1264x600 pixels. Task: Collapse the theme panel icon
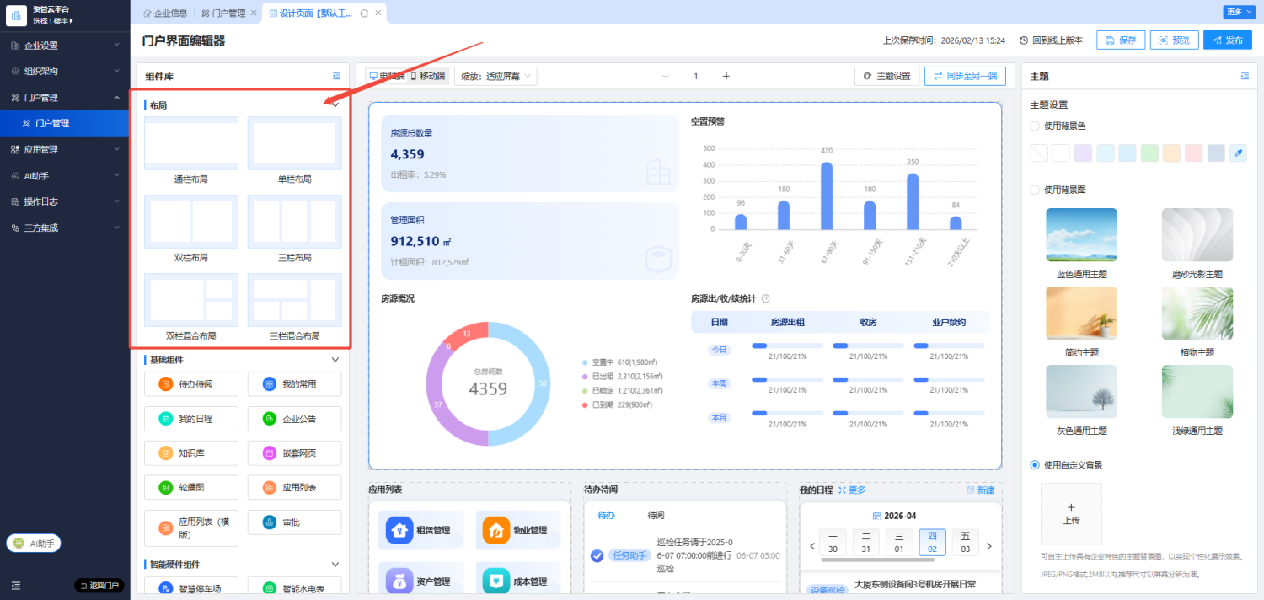tap(1245, 76)
